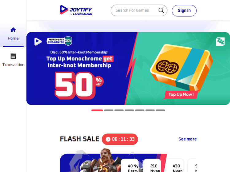
Task: Click the magnifying glass search icon
Action: click(161, 10)
